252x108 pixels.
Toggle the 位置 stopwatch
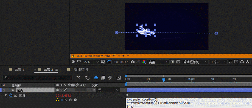[11, 95]
